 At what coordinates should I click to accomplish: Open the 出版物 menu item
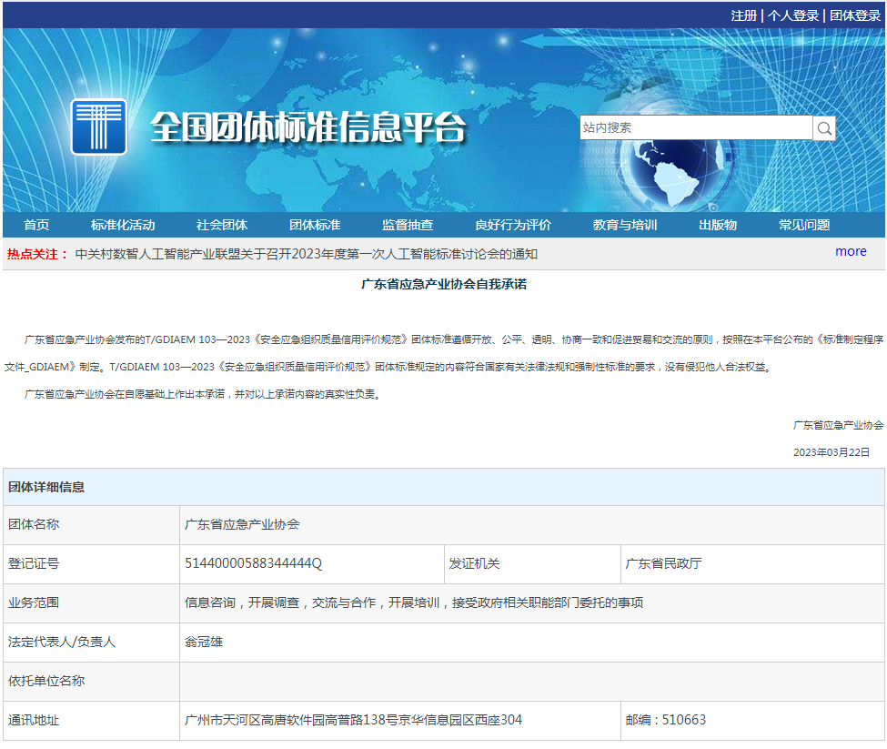click(x=718, y=225)
